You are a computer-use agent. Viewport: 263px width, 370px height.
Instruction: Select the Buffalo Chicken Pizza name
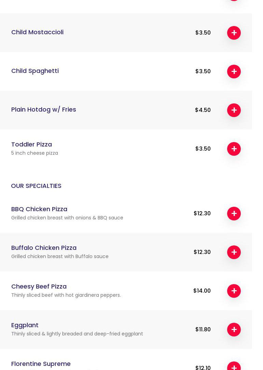(44, 248)
